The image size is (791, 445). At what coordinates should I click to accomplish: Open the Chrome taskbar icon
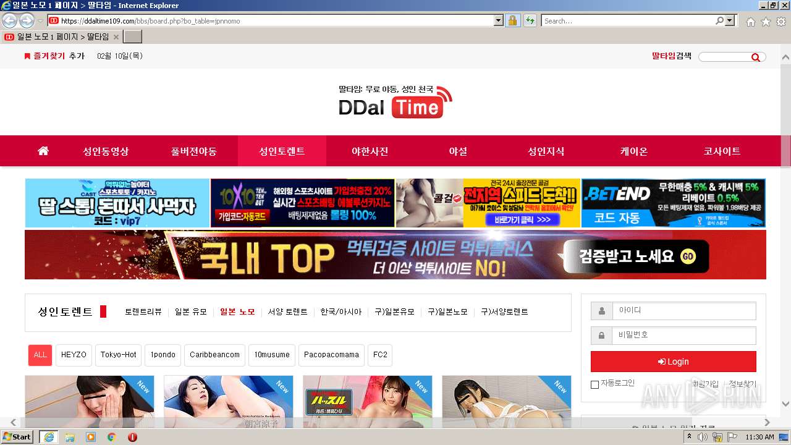(x=111, y=437)
